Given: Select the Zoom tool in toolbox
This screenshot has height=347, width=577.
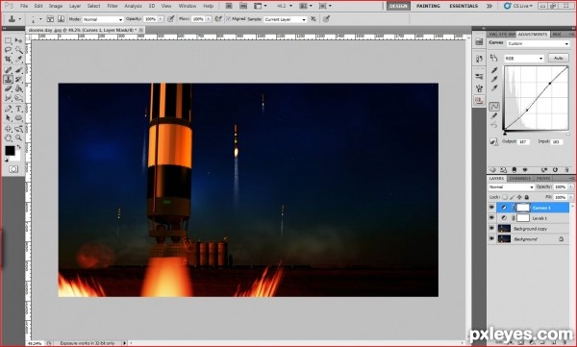Looking at the screenshot, I should click(x=19, y=138).
